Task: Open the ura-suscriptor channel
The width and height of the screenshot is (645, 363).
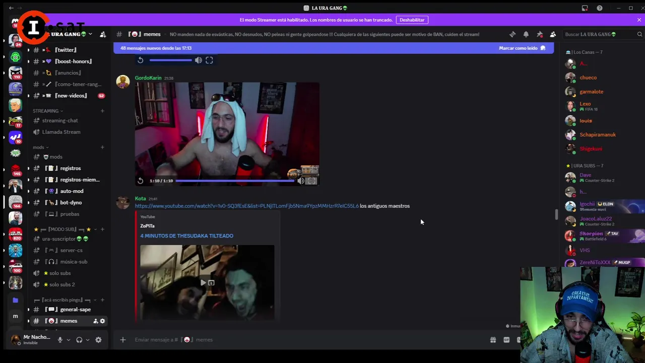Action: point(66,239)
